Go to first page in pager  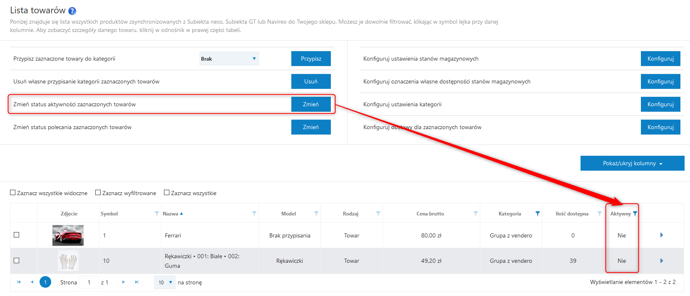click(19, 282)
